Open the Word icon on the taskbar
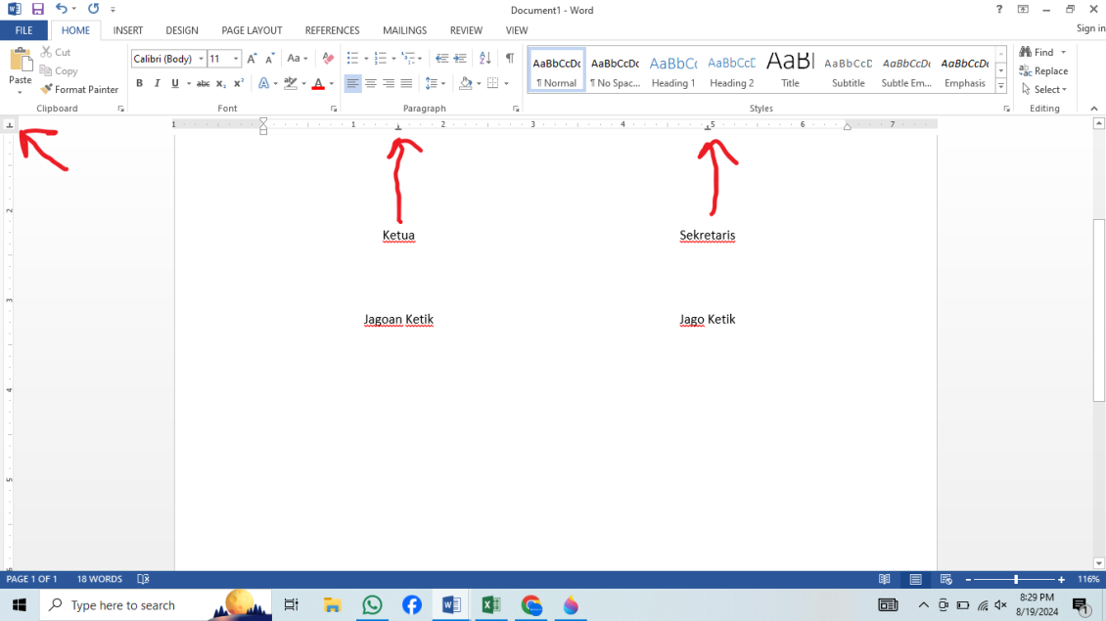Image resolution: width=1106 pixels, height=621 pixels. [451, 603]
